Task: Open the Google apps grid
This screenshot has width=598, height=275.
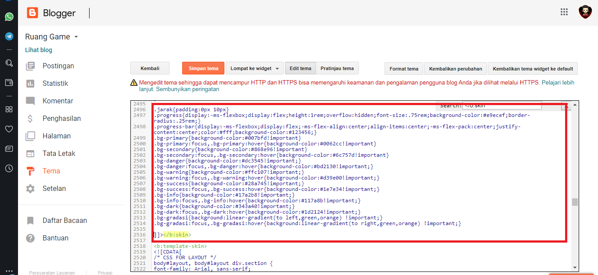Action: 564,12
